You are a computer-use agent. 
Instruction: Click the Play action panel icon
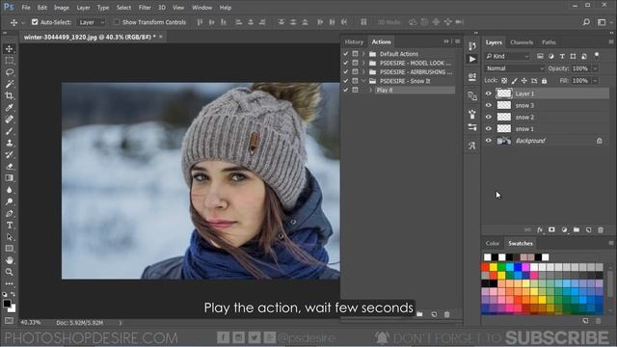coord(472,59)
